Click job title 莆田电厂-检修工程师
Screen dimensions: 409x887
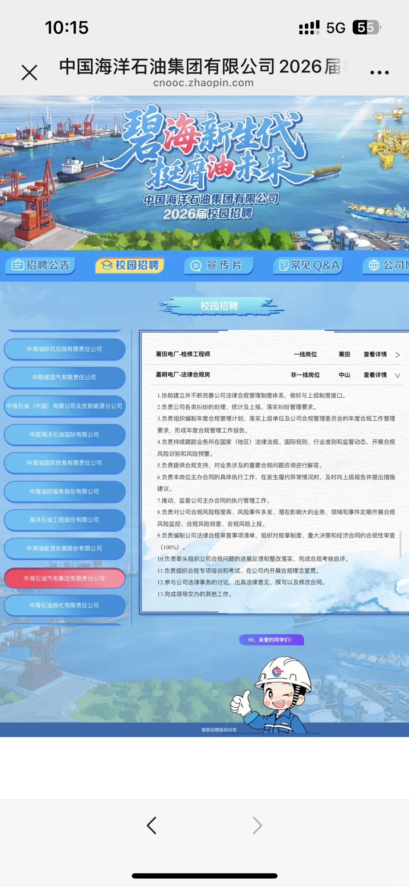coord(183,354)
